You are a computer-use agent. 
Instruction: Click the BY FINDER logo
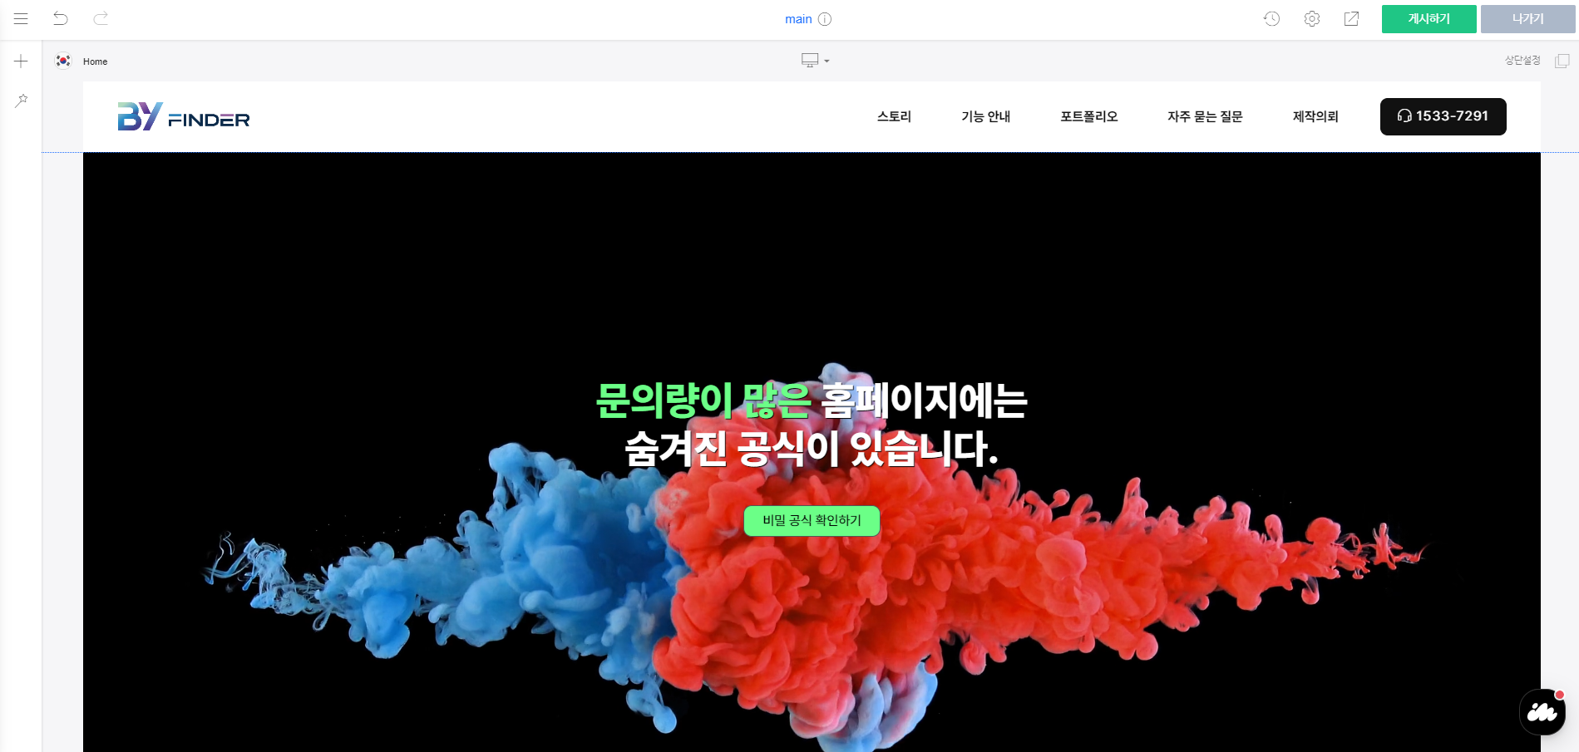(184, 117)
